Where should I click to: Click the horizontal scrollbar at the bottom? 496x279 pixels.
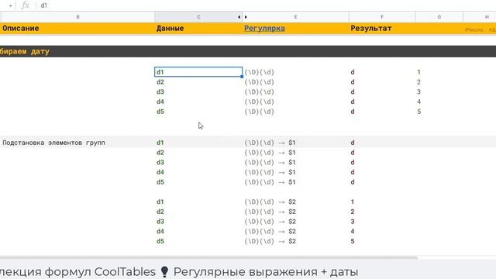click(x=208, y=258)
